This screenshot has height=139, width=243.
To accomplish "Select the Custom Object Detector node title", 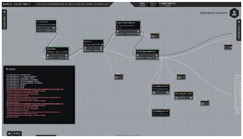I will click(126, 23).
